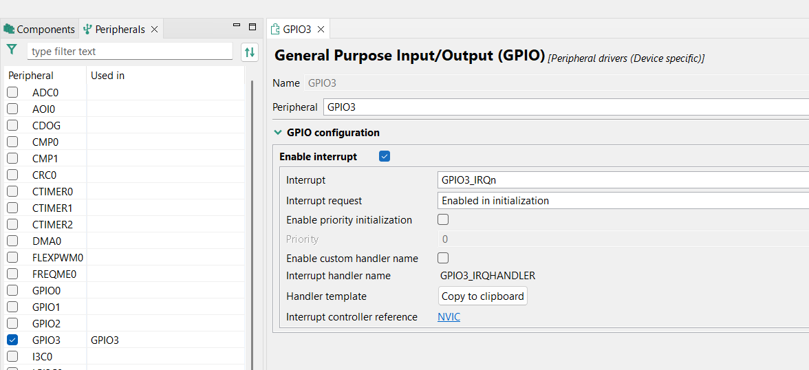Close the Peripherals tab
809x370 pixels.
[155, 30]
